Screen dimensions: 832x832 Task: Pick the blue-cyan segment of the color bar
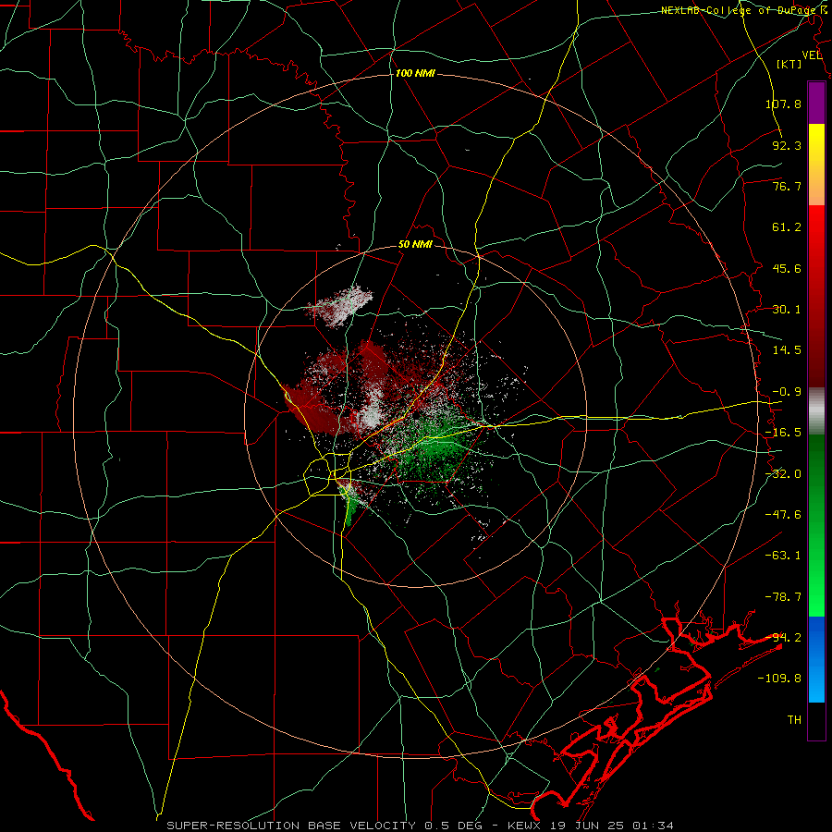coord(816,659)
